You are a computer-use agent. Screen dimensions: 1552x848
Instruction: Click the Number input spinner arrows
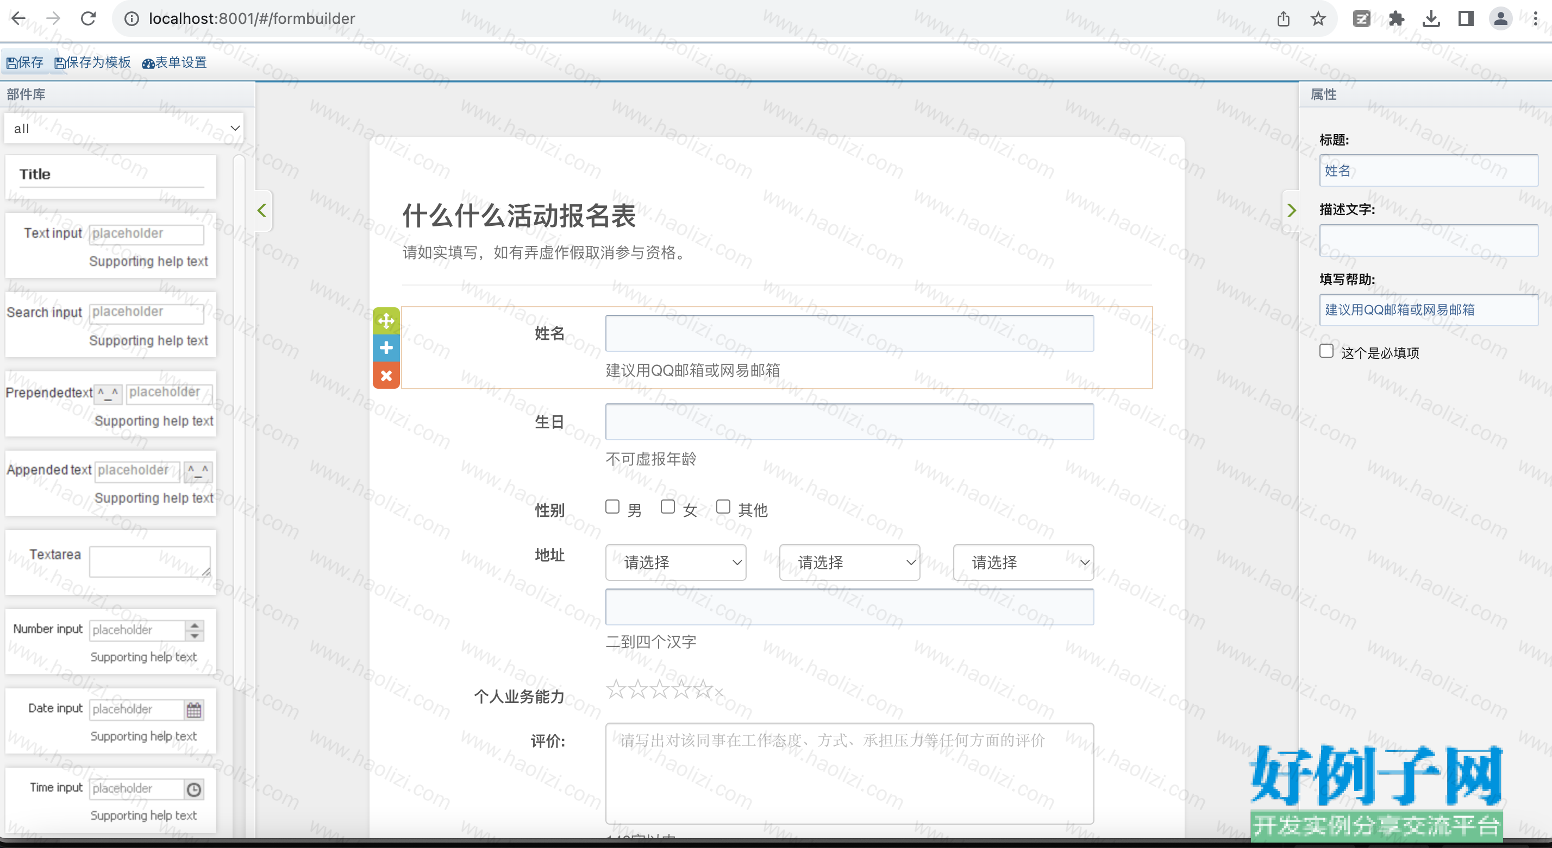pos(194,630)
